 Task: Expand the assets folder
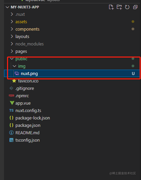[x=72, y=22]
